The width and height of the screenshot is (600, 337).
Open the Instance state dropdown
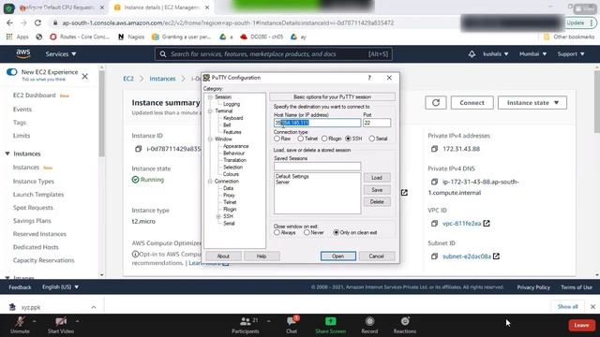point(532,103)
